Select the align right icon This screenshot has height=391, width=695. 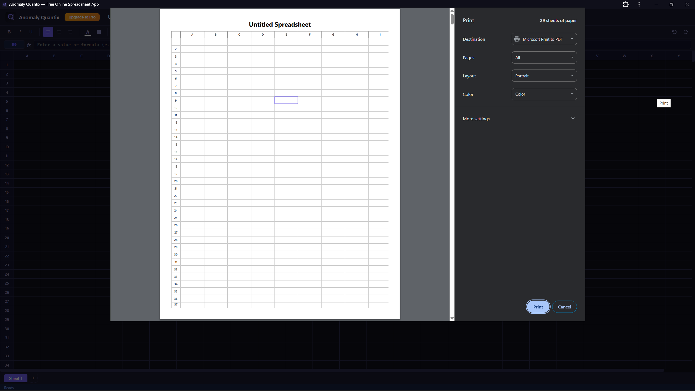pyautogui.click(x=70, y=32)
